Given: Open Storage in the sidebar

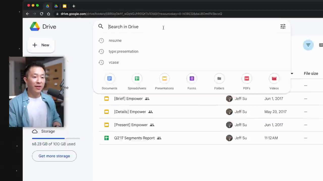Looking at the screenshot, I should point(43,131).
